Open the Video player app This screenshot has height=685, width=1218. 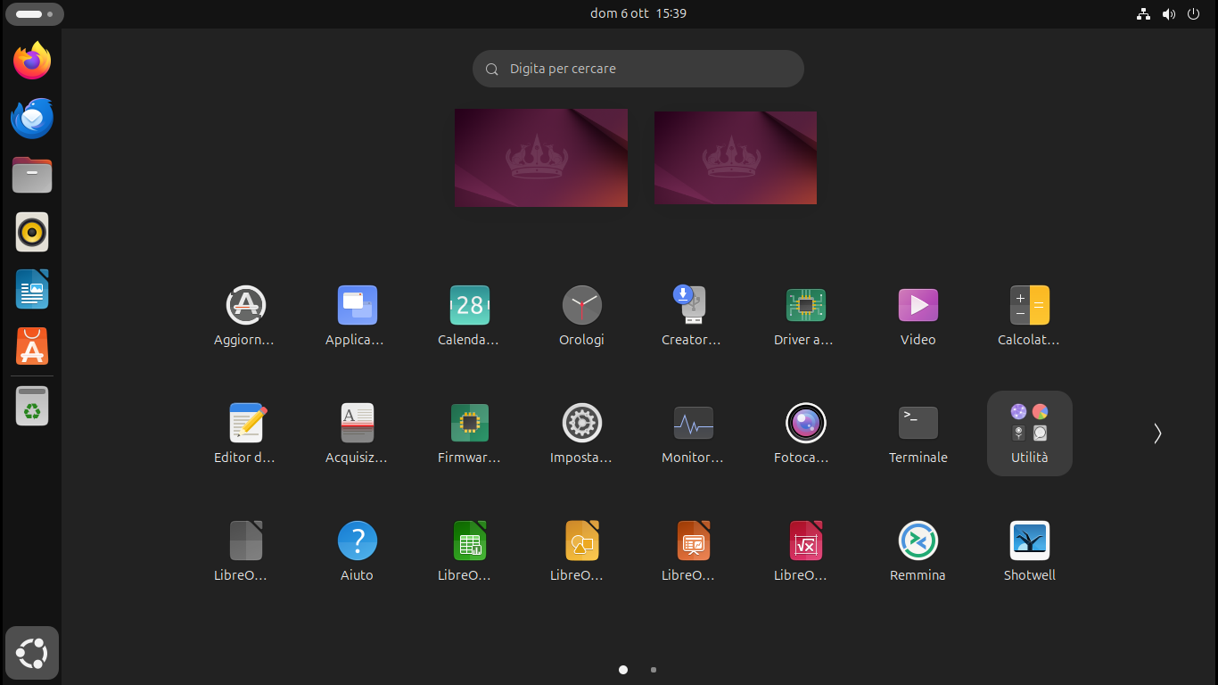click(918, 306)
